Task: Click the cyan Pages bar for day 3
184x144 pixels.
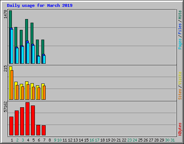Action: [23, 55]
